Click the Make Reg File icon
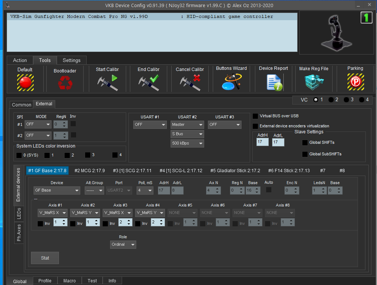Screen dimensions: 377x285 coord(314,82)
